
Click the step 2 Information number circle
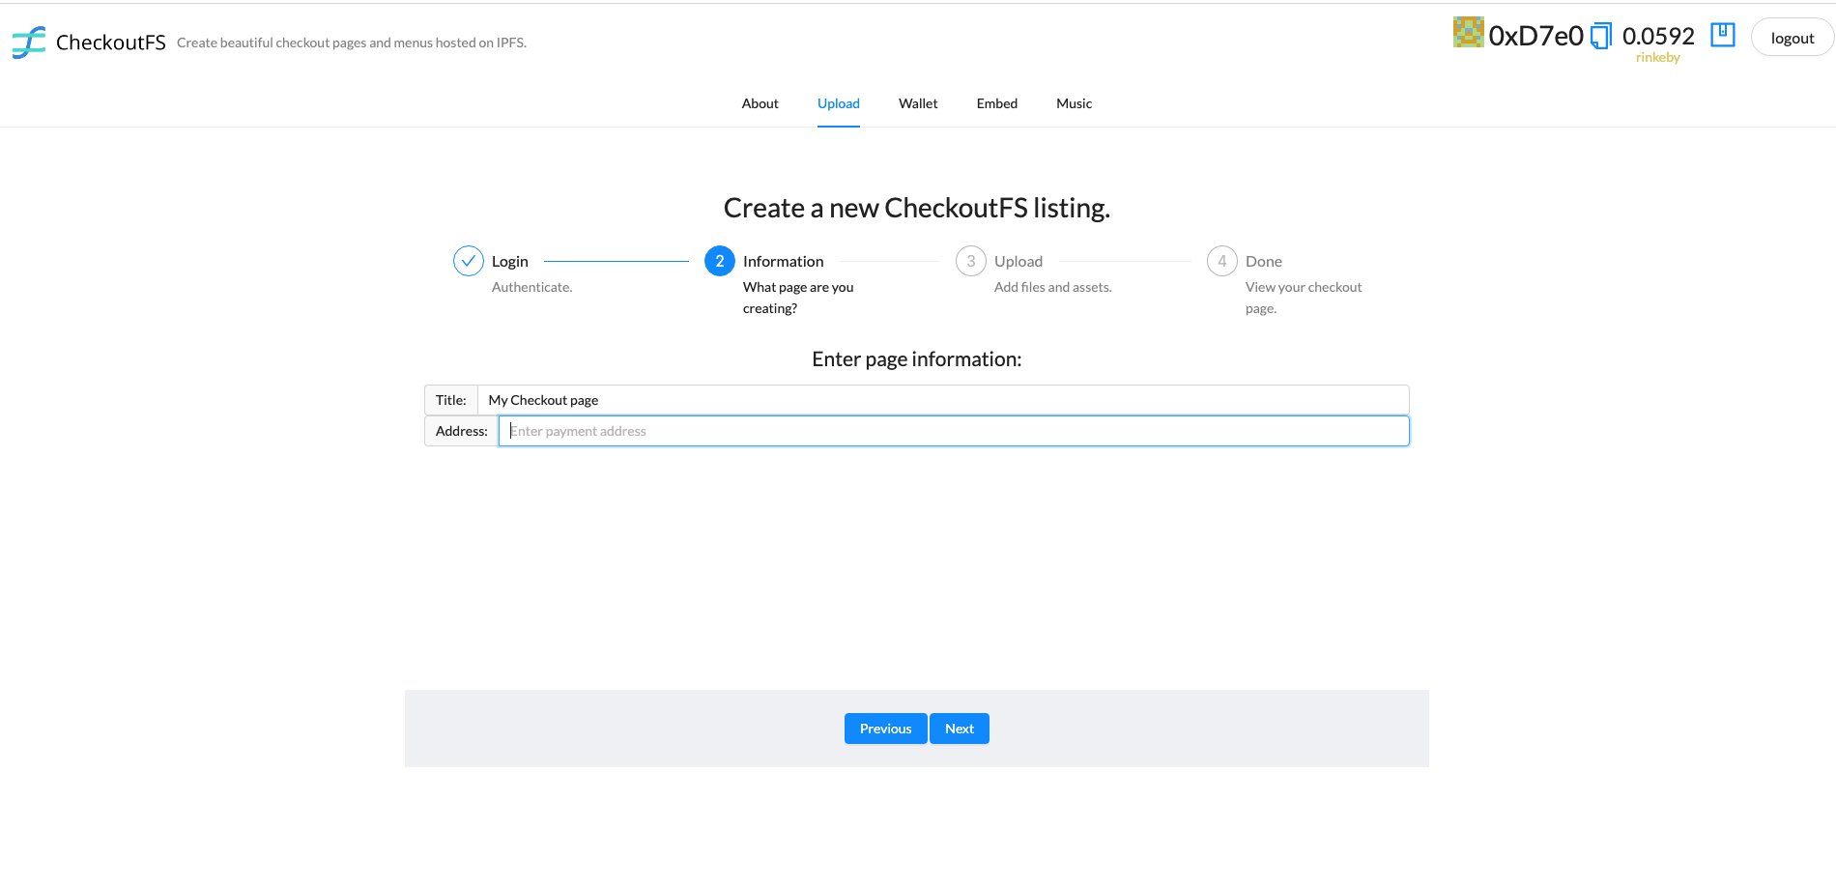point(720,261)
